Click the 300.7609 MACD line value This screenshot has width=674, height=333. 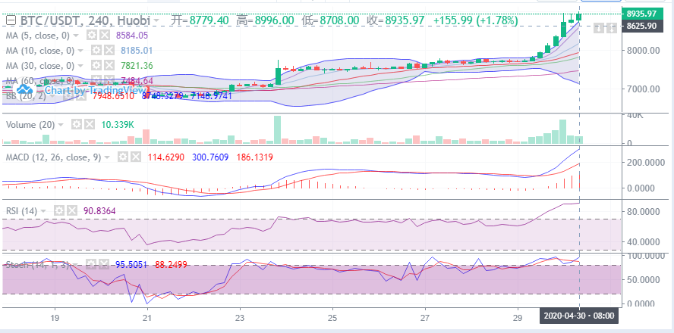coord(210,157)
